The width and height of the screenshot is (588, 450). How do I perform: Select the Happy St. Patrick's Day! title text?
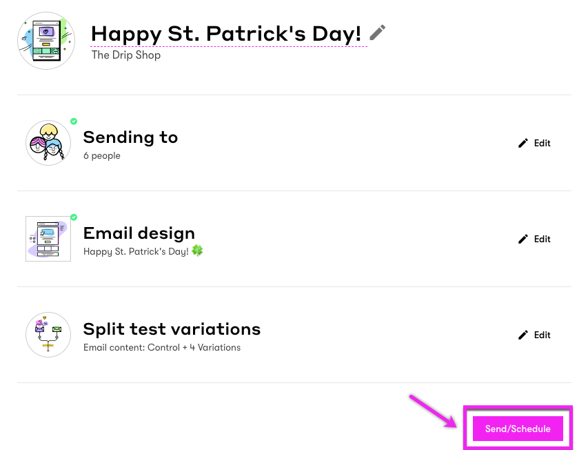[x=227, y=33]
